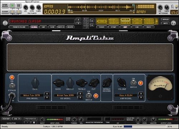Select Stomp A block in signal chain
This screenshot has height=129, width=179.
[x=113, y=19]
